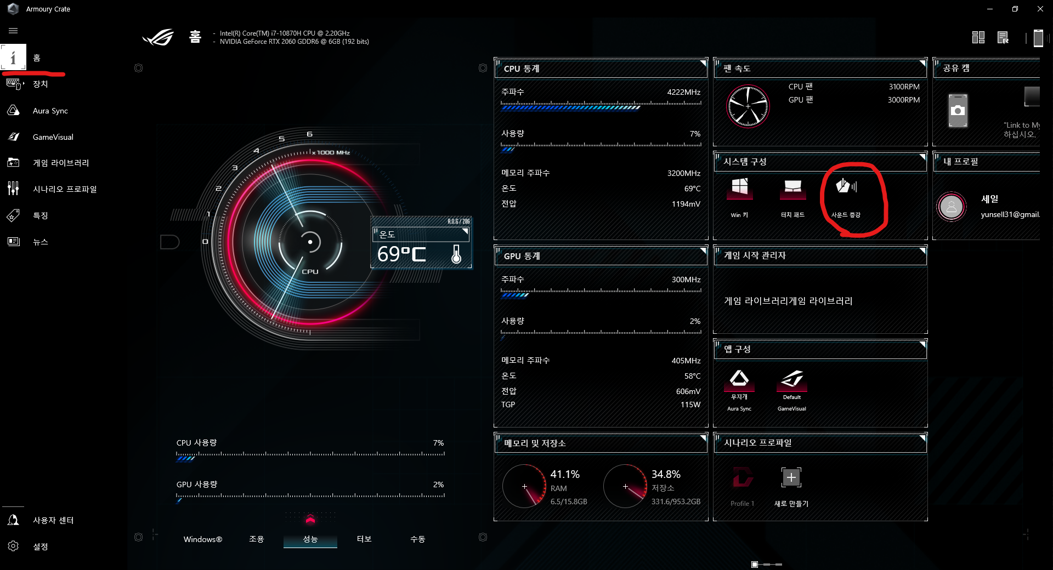This screenshot has height=570, width=1053.
Task: Click the thermometer icon beside 69°C
Action: coord(456,254)
